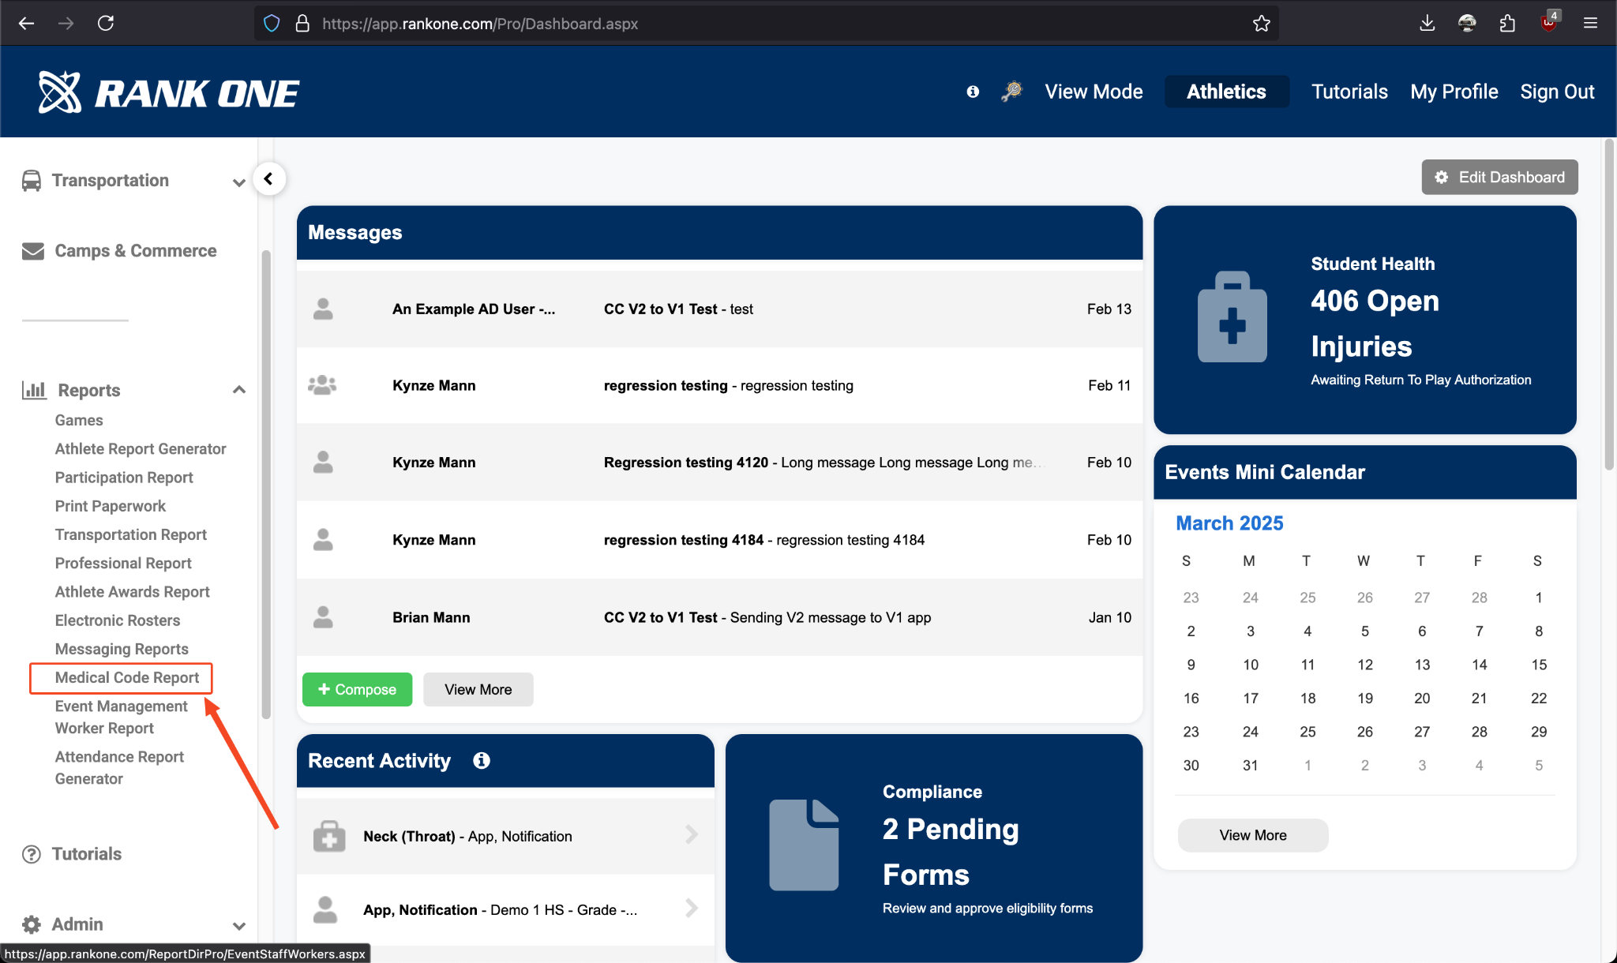
Task: Click the Tutorials question mark icon
Action: coord(32,854)
